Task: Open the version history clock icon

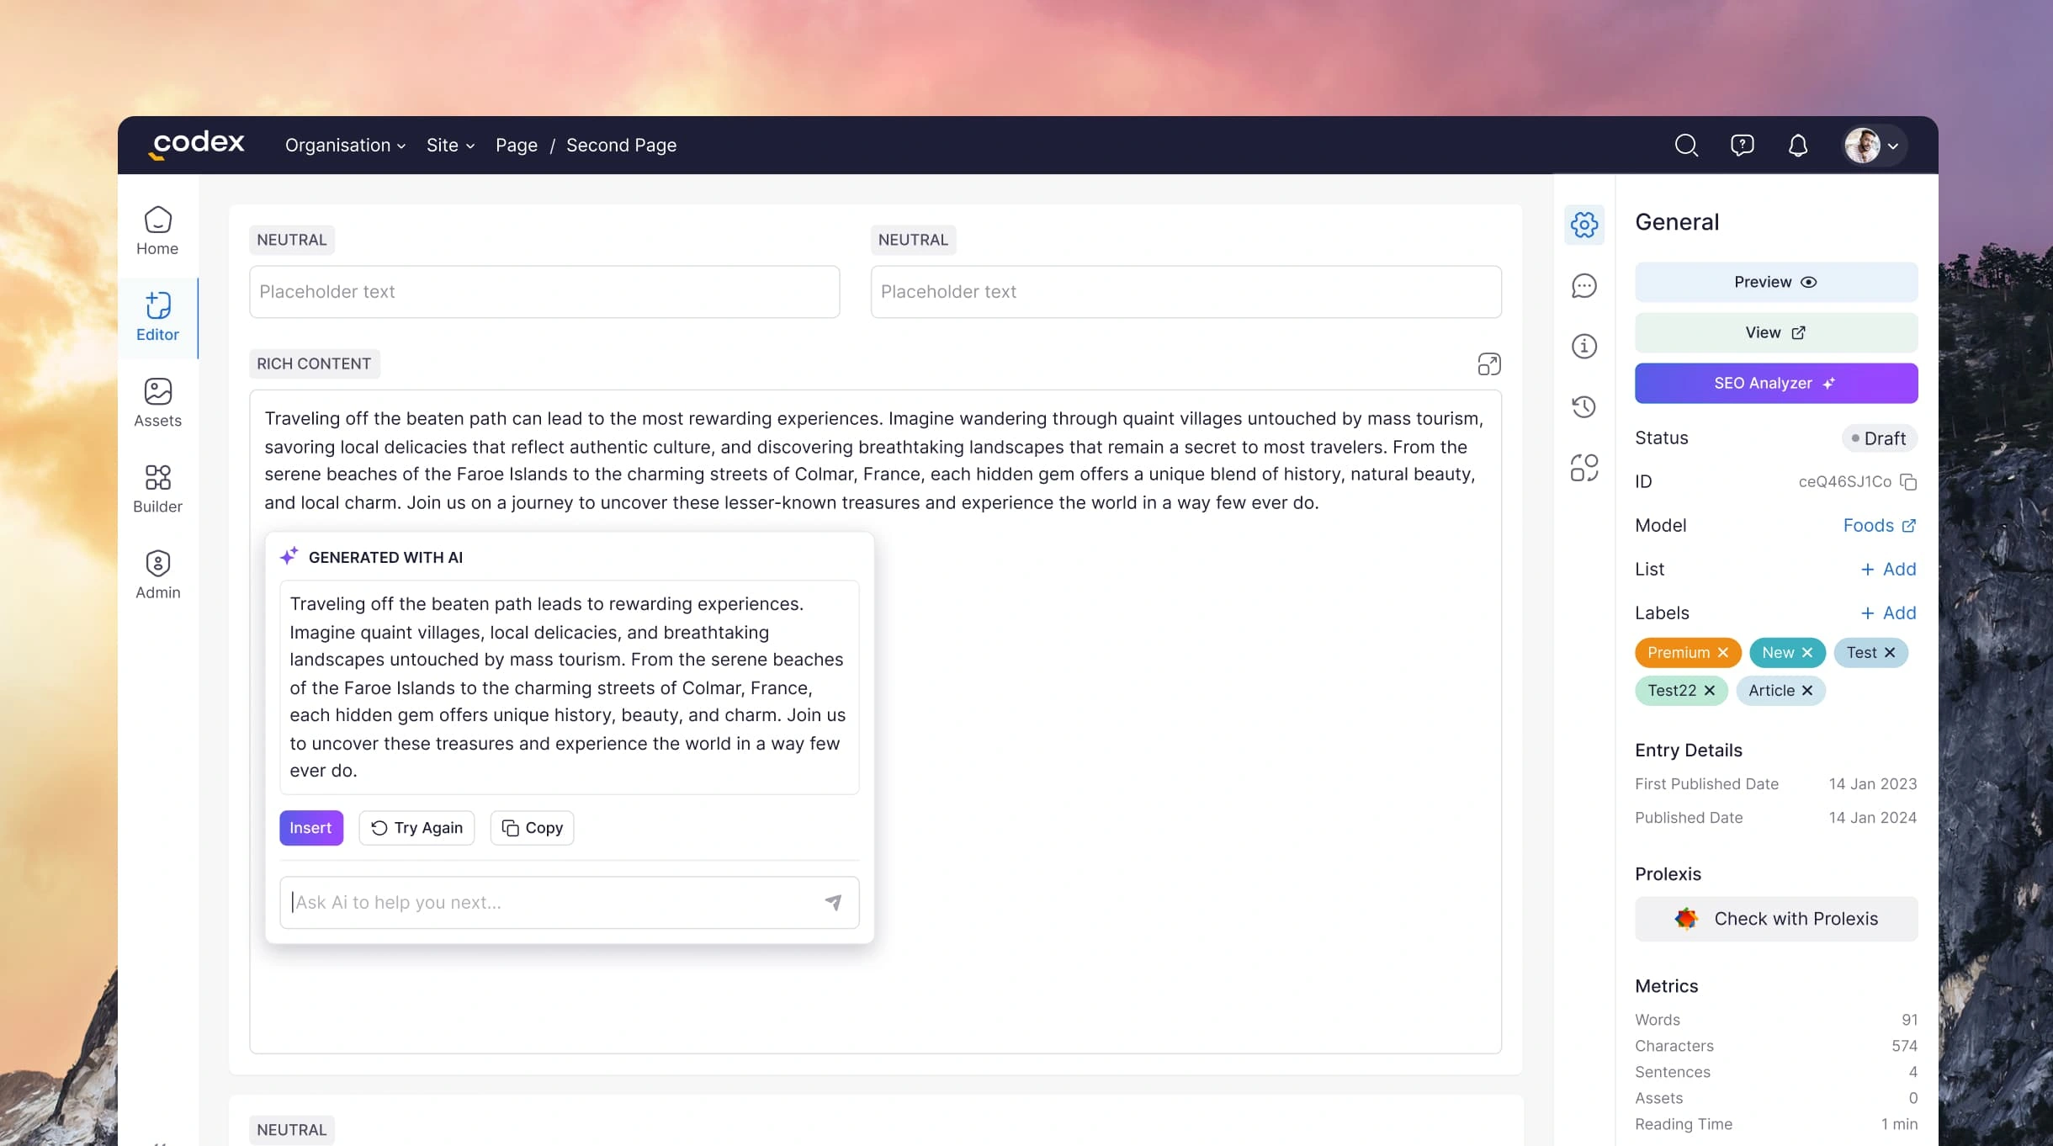Action: click(x=1584, y=407)
